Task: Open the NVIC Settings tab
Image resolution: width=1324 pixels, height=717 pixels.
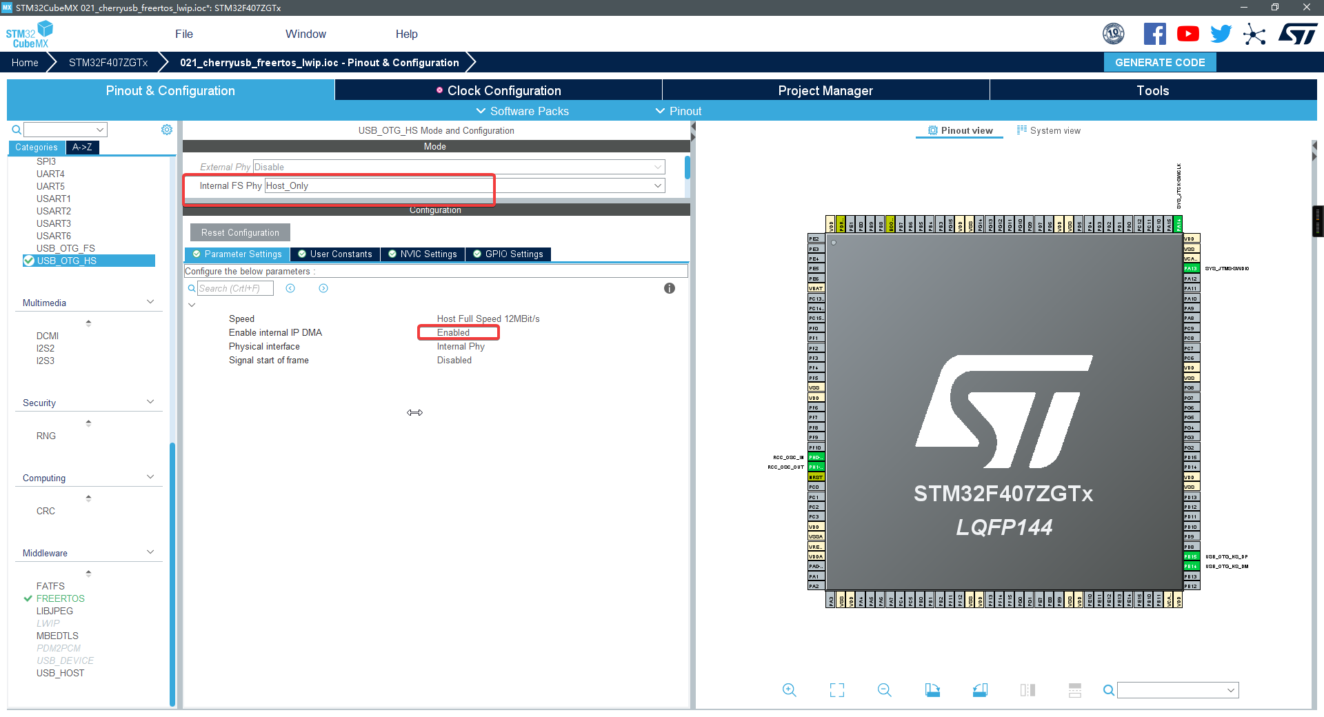Action: [x=423, y=254]
